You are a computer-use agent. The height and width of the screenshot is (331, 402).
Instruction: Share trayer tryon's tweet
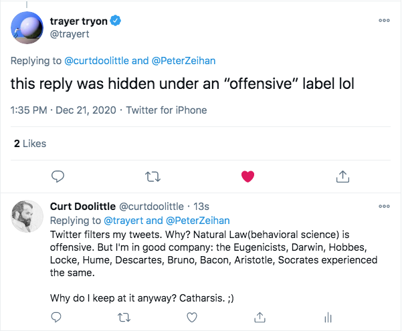pos(342,176)
